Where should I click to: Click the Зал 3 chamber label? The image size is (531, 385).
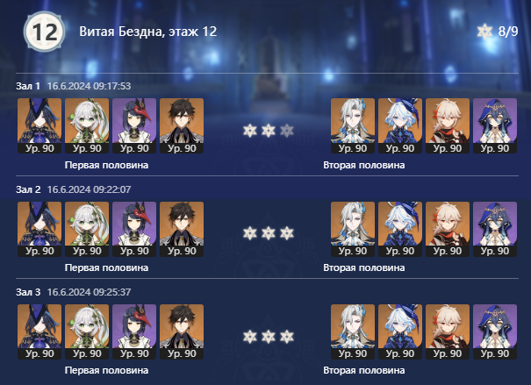(28, 292)
